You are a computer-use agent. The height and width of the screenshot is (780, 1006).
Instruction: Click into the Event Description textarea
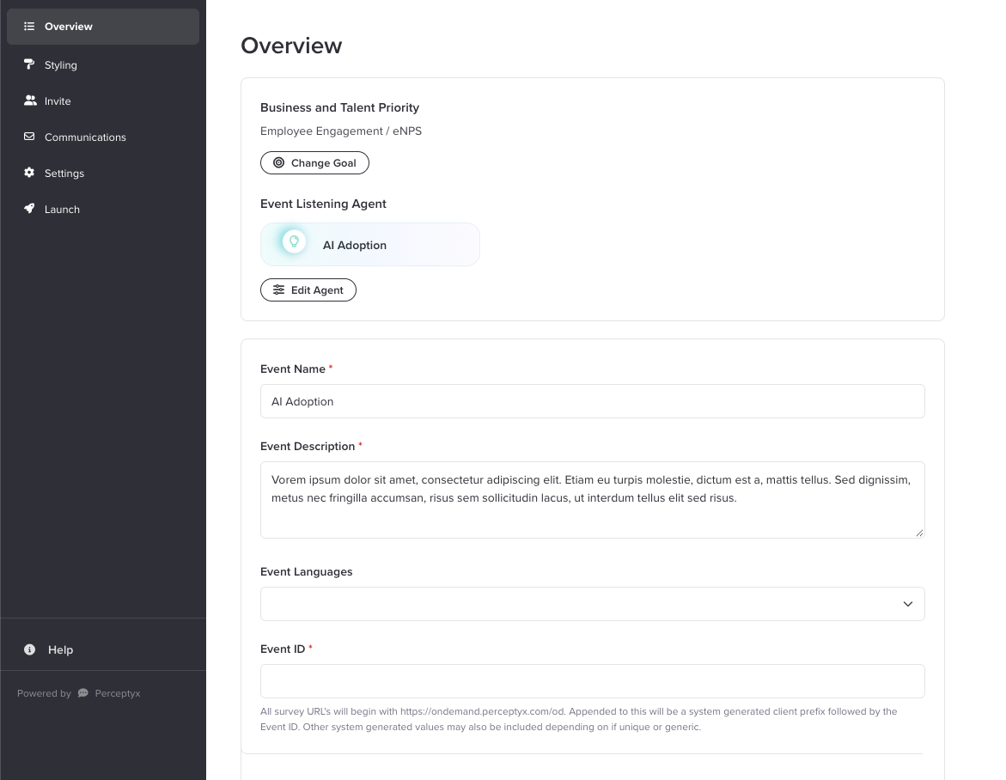coord(592,500)
